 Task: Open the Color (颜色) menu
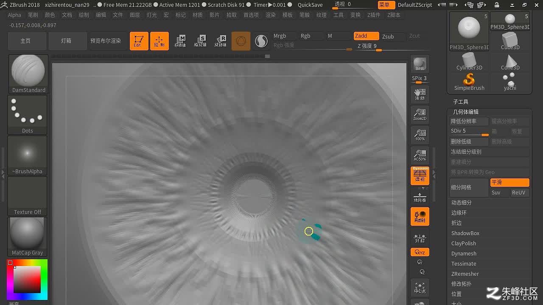click(x=50, y=15)
